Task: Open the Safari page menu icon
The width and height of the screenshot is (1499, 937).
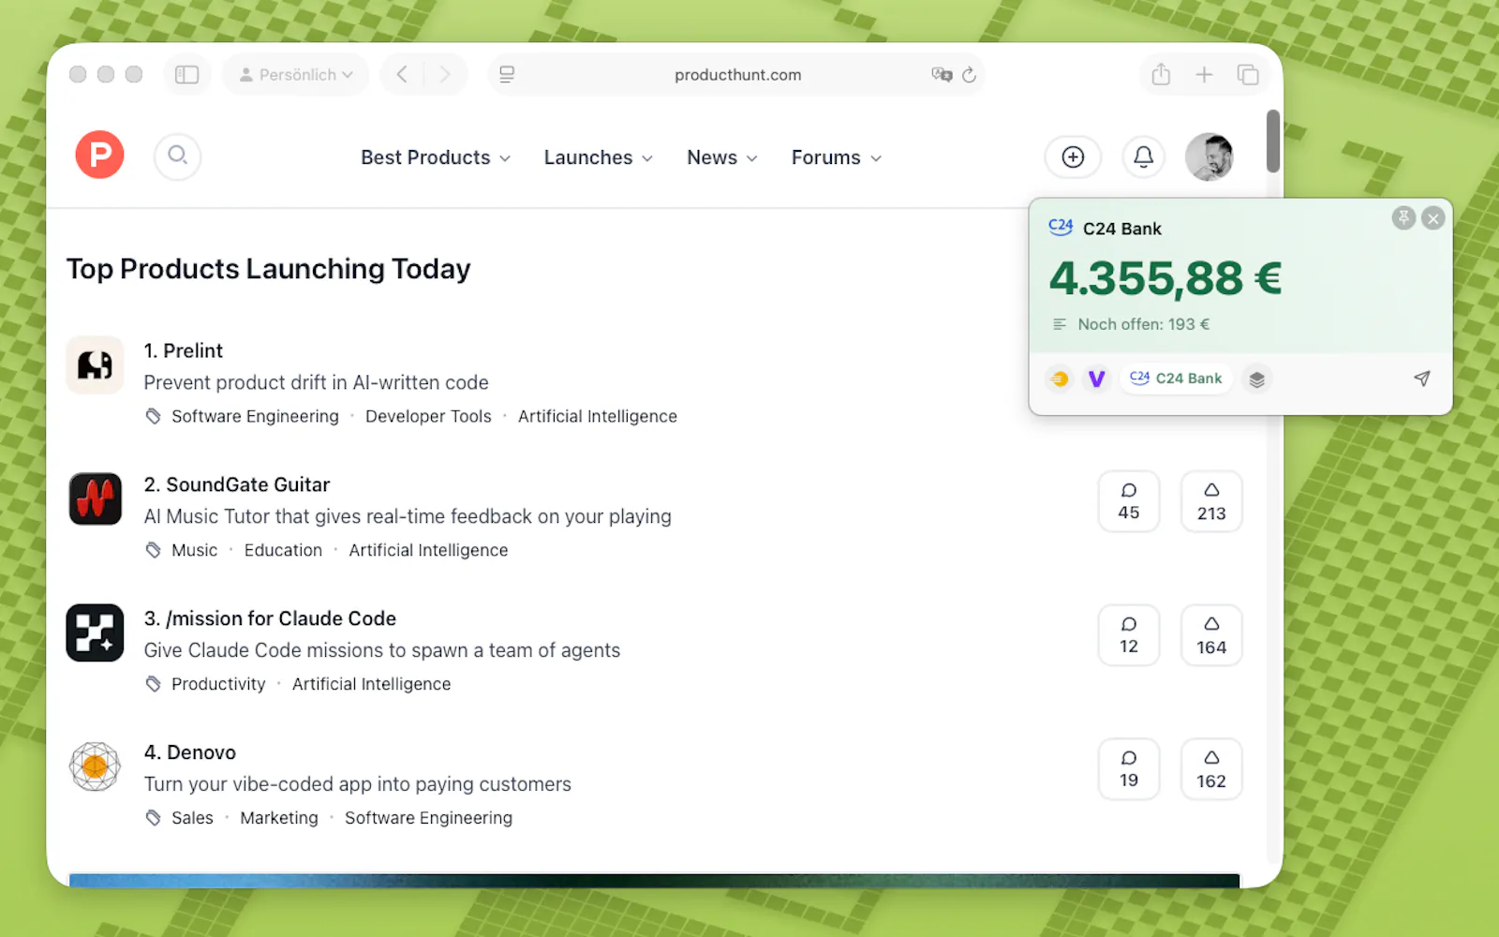Action: point(507,74)
